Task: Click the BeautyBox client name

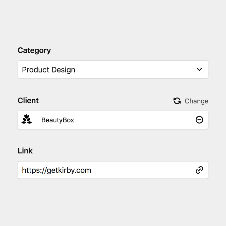Action: [x=58, y=120]
